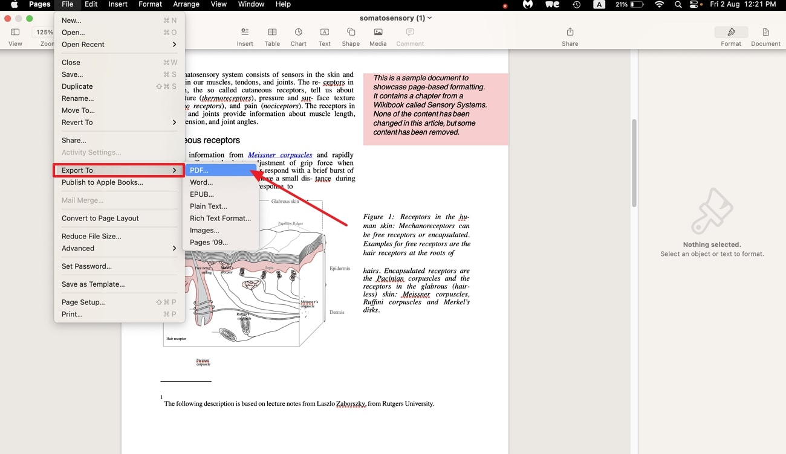Open the Document inspector icon

coord(765,32)
